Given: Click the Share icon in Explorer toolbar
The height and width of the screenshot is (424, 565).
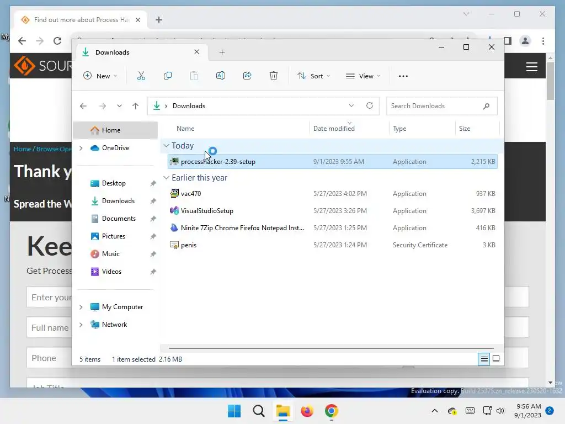Looking at the screenshot, I should pyautogui.click(x=247, y=76).
